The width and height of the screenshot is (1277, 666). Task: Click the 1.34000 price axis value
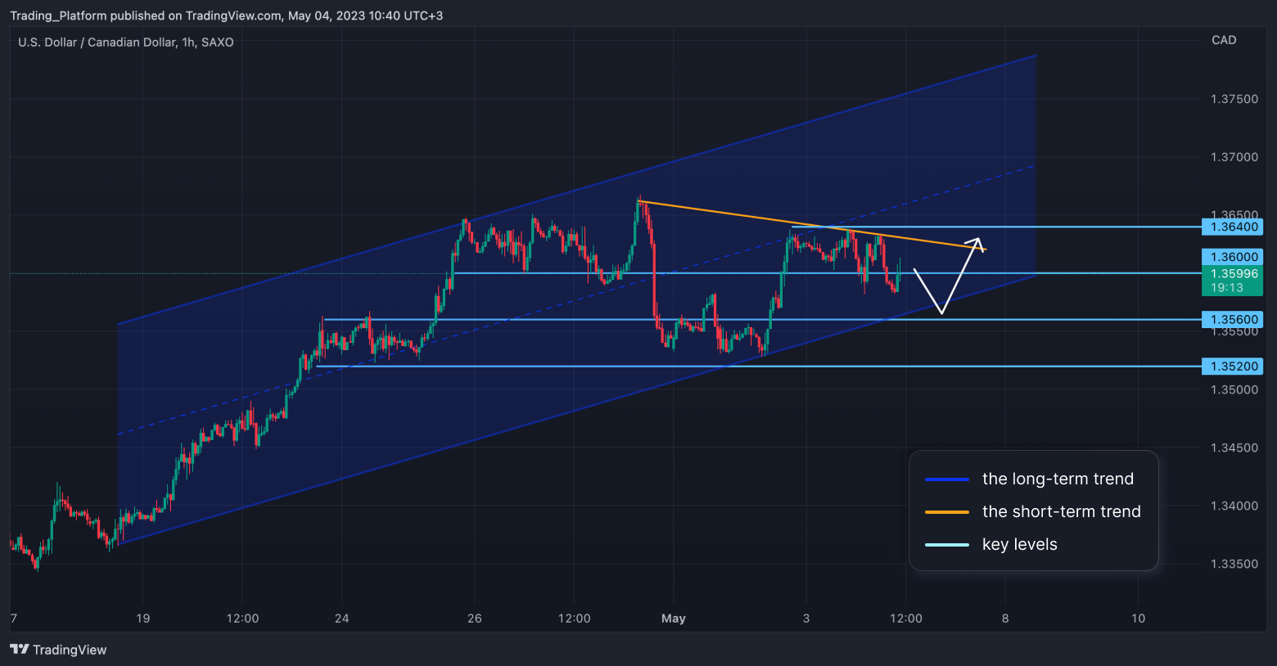coord(1234,506)
